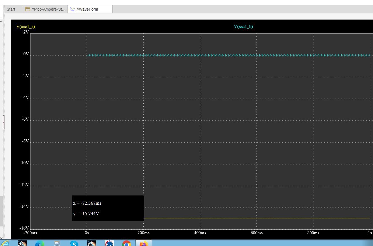
Task: Click the cursor readout box showing x = -72.367ms
Action: [108, 208]
